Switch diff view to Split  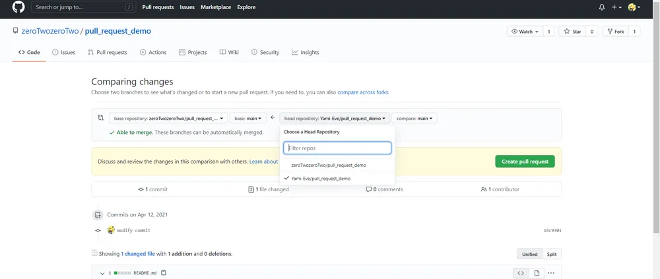[552, 254]
